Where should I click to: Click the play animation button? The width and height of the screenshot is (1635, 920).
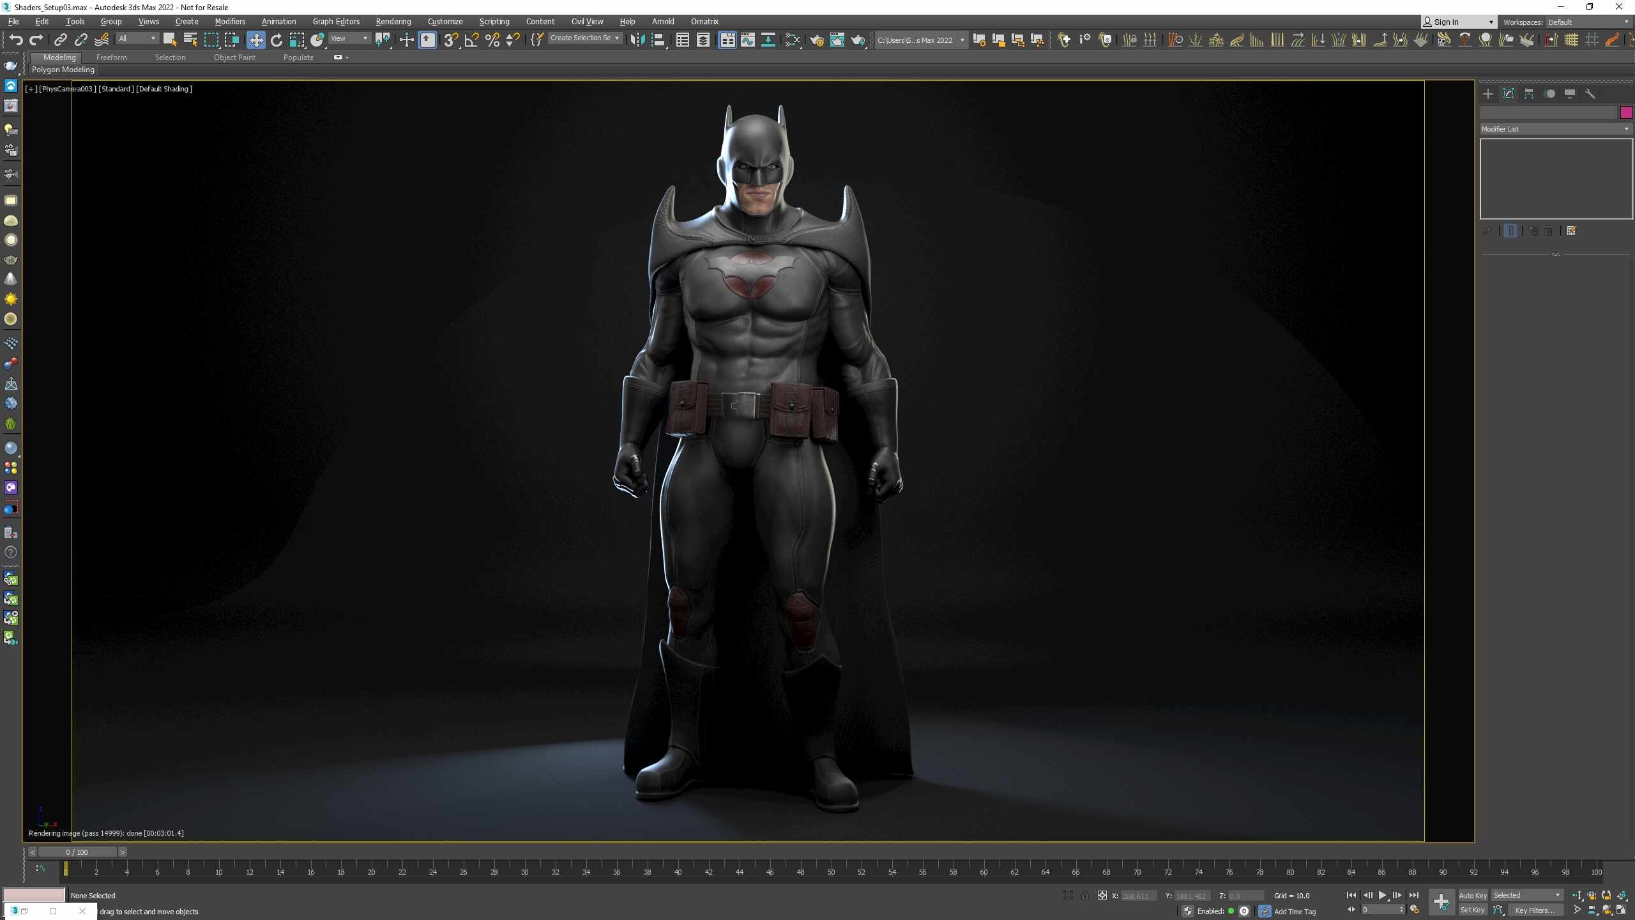pyautogui.click(x=1382, y=895)
